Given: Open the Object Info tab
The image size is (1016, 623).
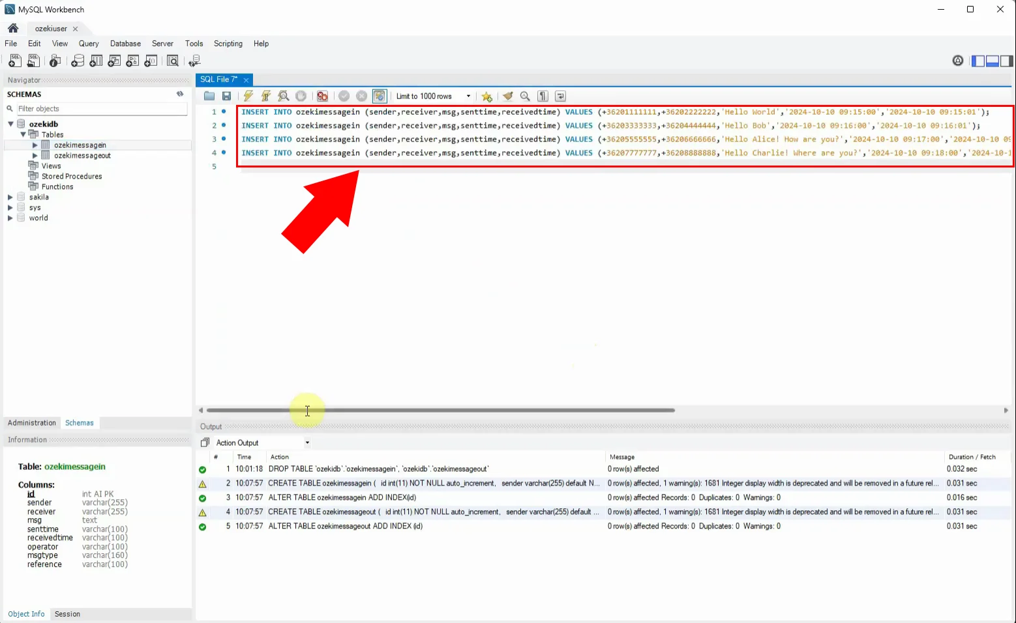Looking at the screenshot, I should tap(26, 614).
